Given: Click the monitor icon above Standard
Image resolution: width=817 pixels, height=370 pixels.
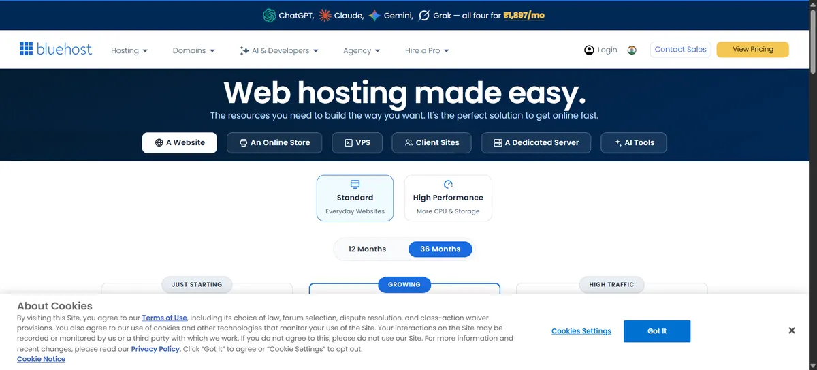Looking at the screenshot, I should point(355,184).
